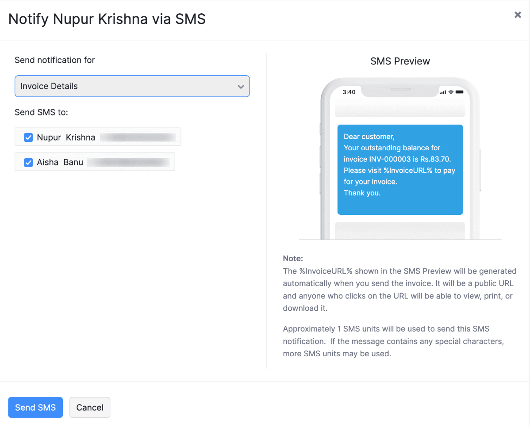Image resolution: width=530 pixels, height=427 pixels.
Task: Change the notification type from Invoice Details
Action: tap(132, 86)
